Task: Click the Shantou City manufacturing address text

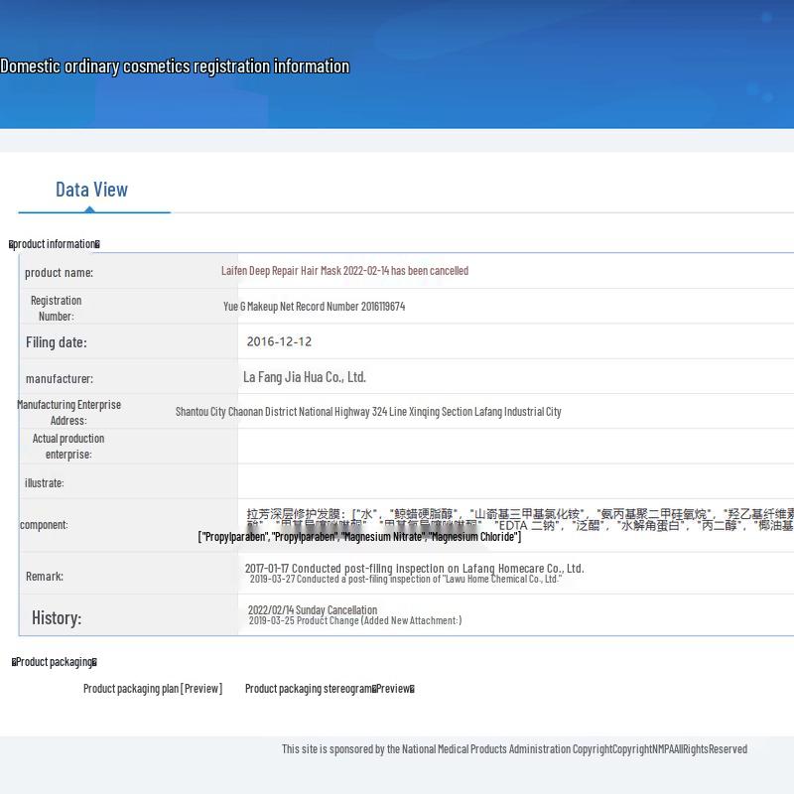Action: click(x=368, y=412)
